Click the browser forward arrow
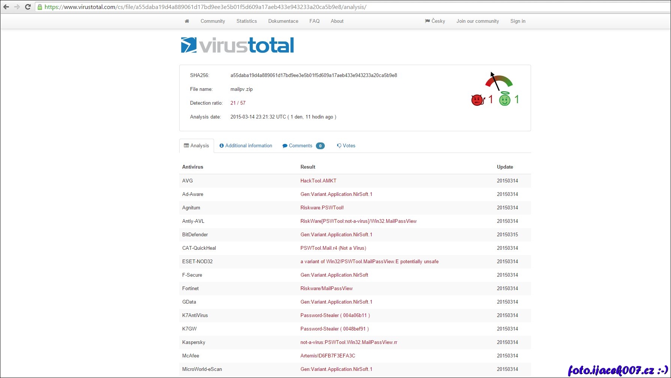Image resolution: width=671 pixels, height=378 pixels. 17,7
